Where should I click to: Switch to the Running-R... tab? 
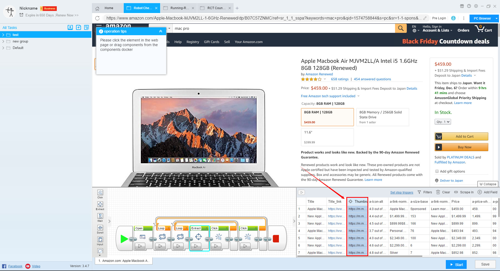click(179, 8)
